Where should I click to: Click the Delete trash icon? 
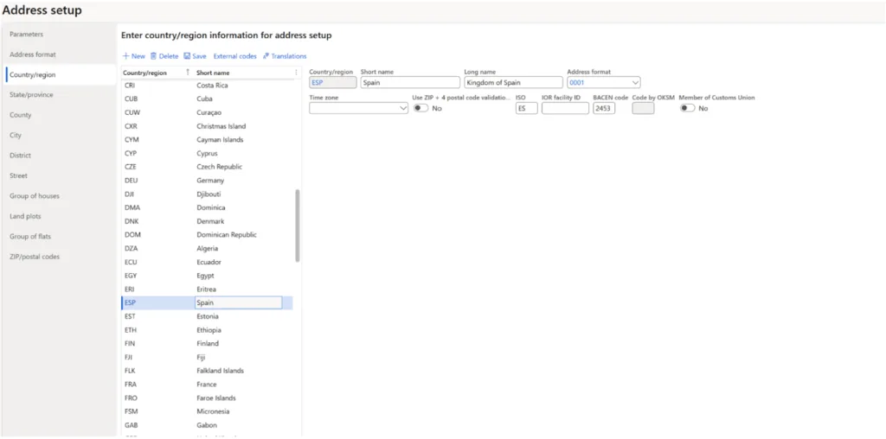click(x=154, y=56)
